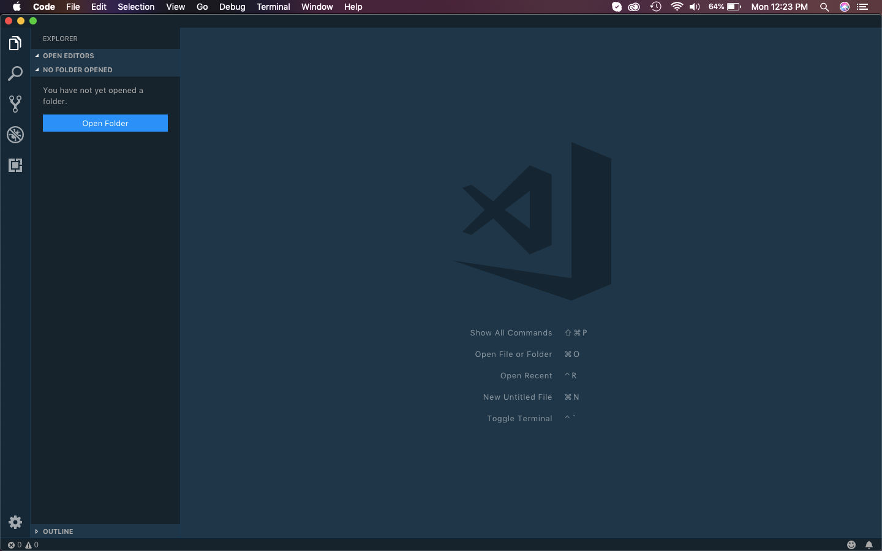Viewport: 882px width, 551px height.
Task: Open notifications bell in status bar
Action: coord(869,545)
